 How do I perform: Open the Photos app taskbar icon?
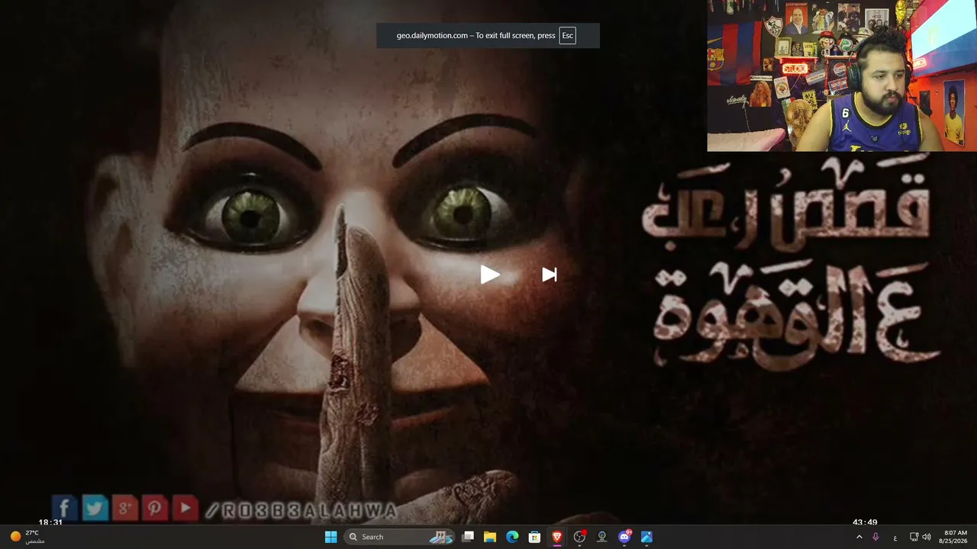tap(646, 537)
